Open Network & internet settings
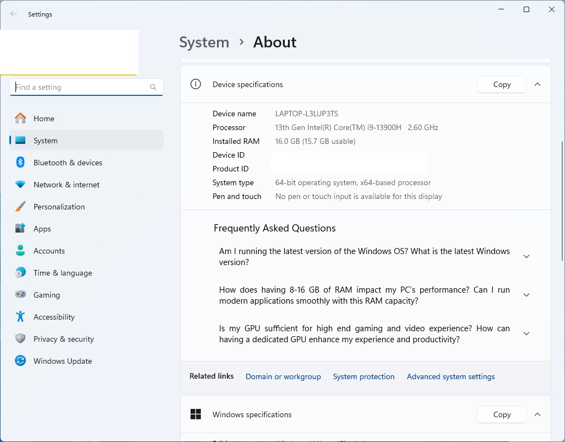Image resolution: width=565 pixels, height=442 pixels. tap(86, 184)
